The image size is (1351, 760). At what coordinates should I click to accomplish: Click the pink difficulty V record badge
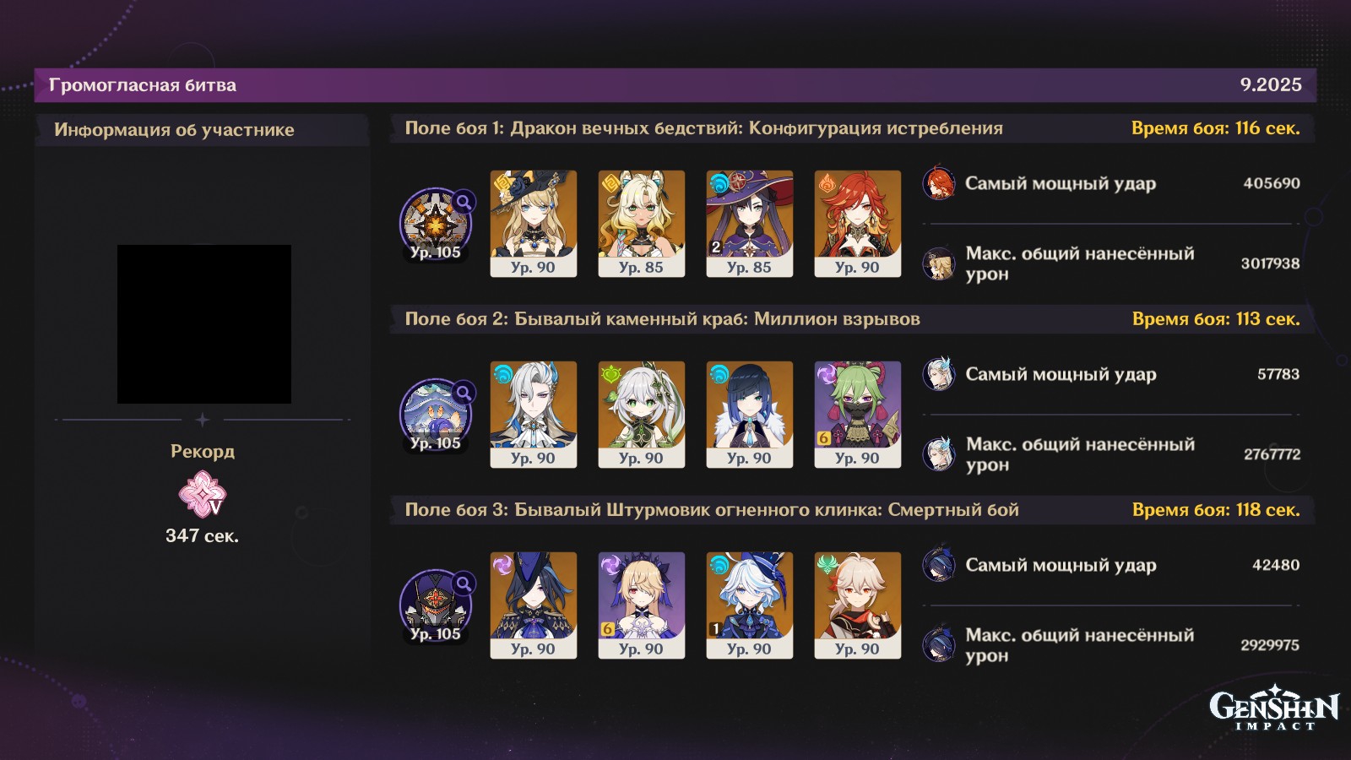point(202,495)
